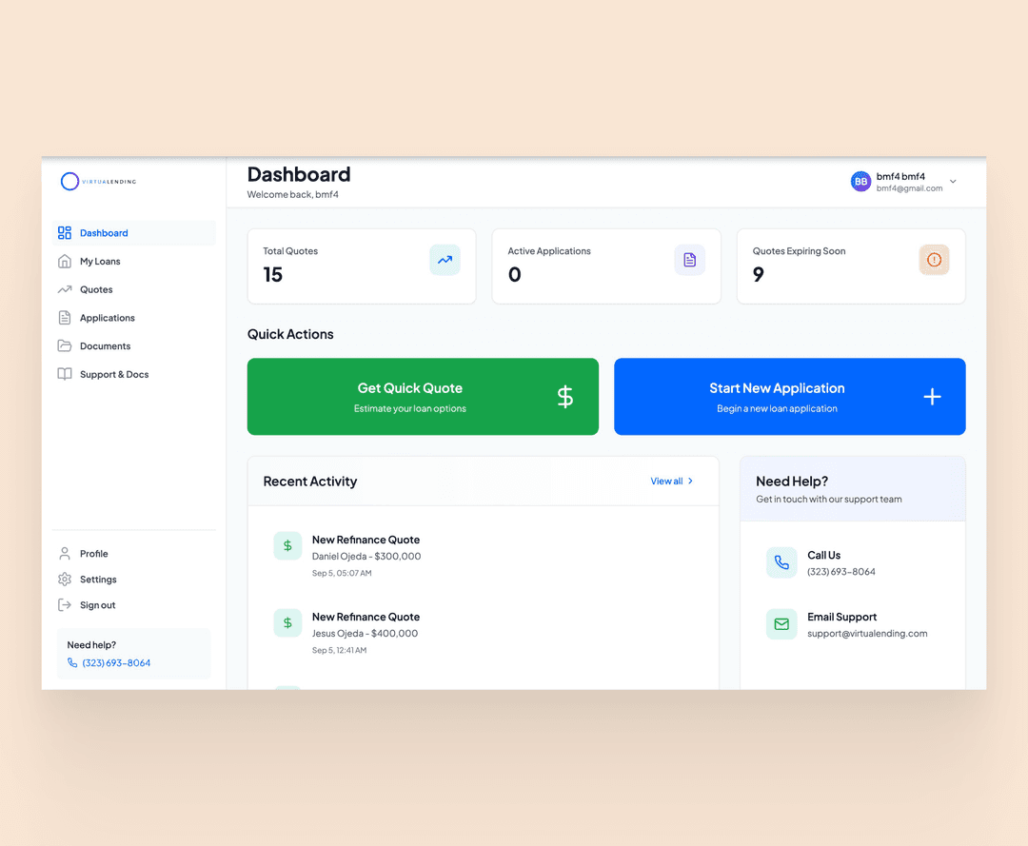Screen dimensions: 1028x846
Task: Click the Active Applications document icon
Action: point(690,260)
